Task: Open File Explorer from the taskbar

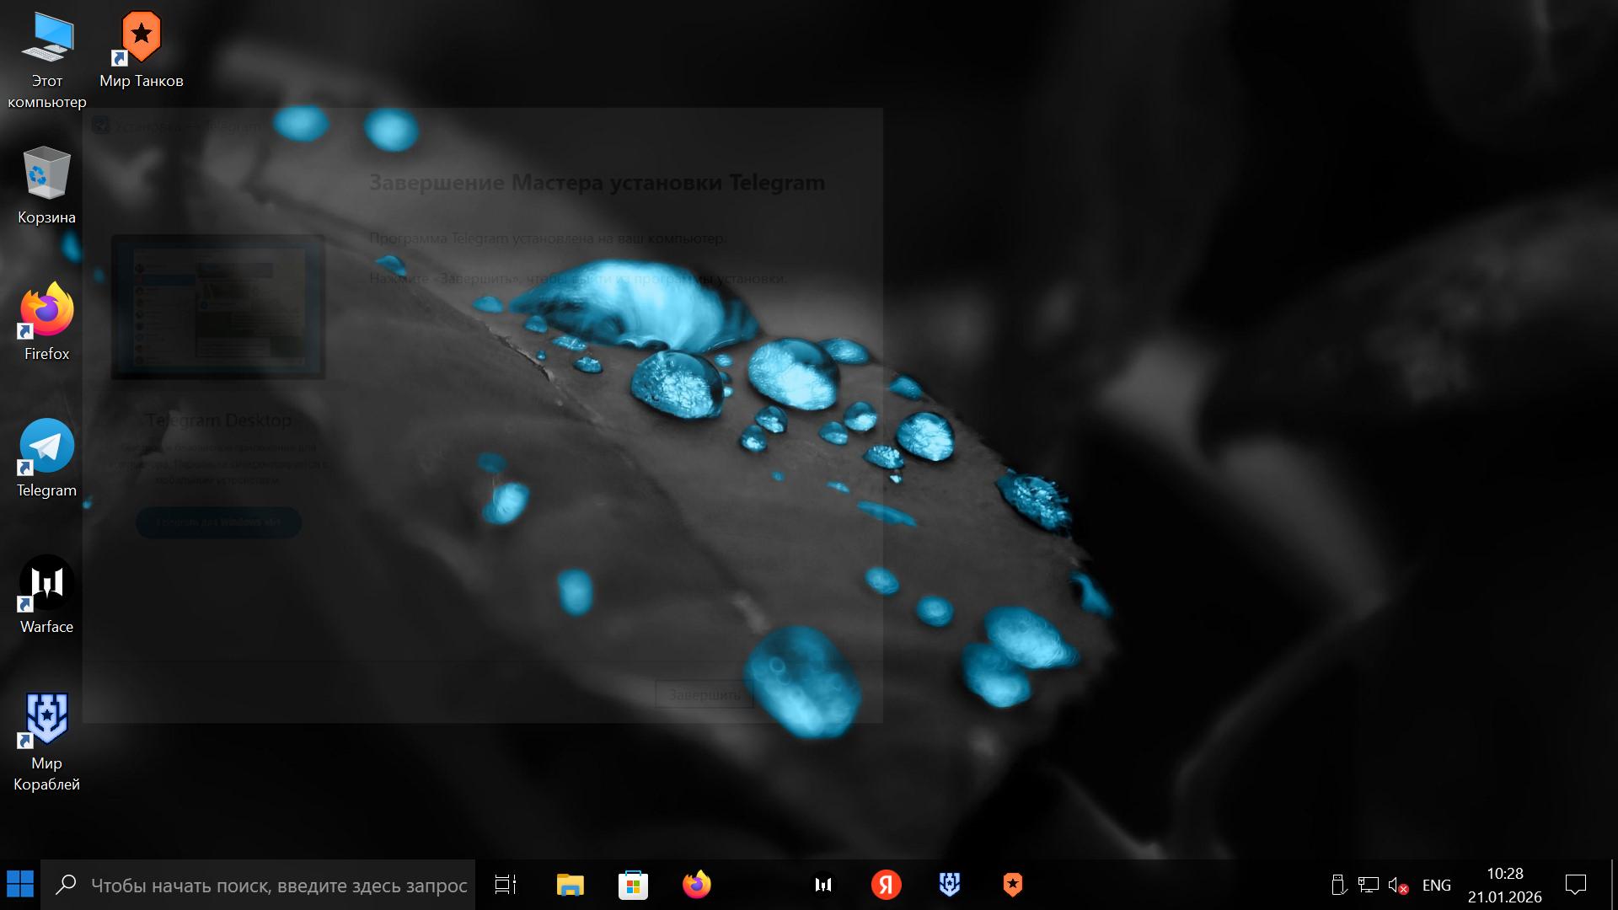Action: click(x=570, y=885)
